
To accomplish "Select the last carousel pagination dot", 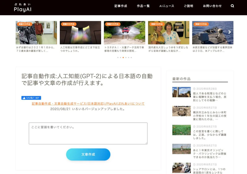I will click(x=131, y=57).
